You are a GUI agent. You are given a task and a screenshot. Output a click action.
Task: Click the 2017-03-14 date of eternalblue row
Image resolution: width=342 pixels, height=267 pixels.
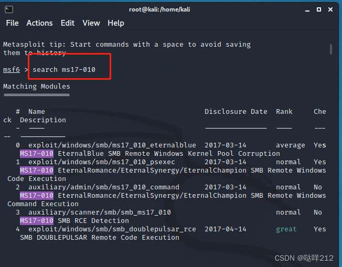(226, 145)
